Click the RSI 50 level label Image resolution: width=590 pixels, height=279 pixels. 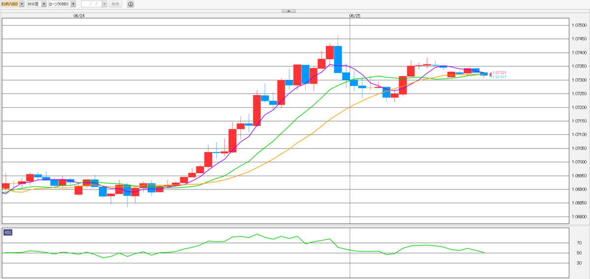(579, 253)
